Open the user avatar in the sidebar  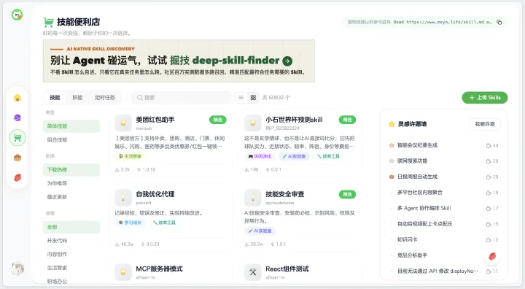click(x=17, y=269)
